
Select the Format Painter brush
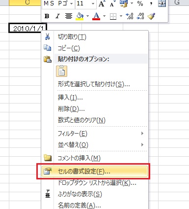(x=151, y=16)
